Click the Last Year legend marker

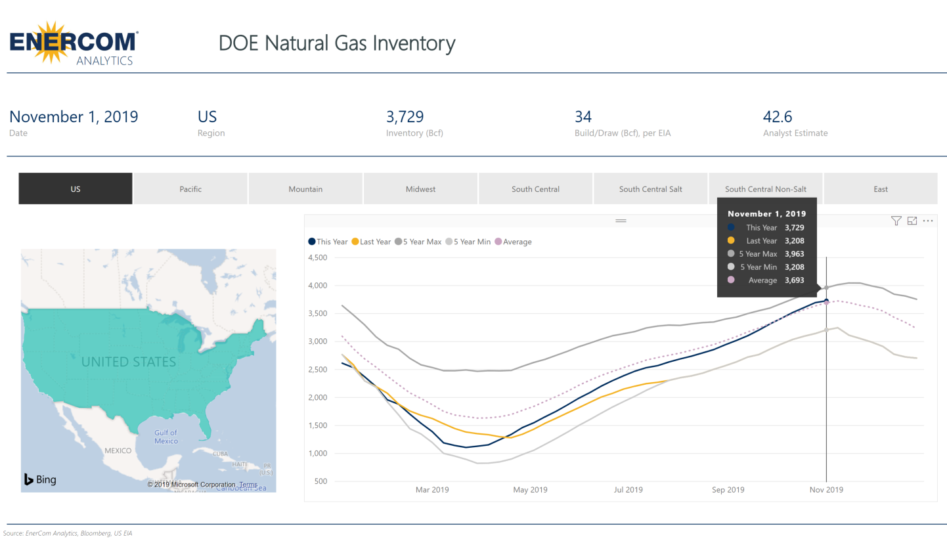click(356, 242)
